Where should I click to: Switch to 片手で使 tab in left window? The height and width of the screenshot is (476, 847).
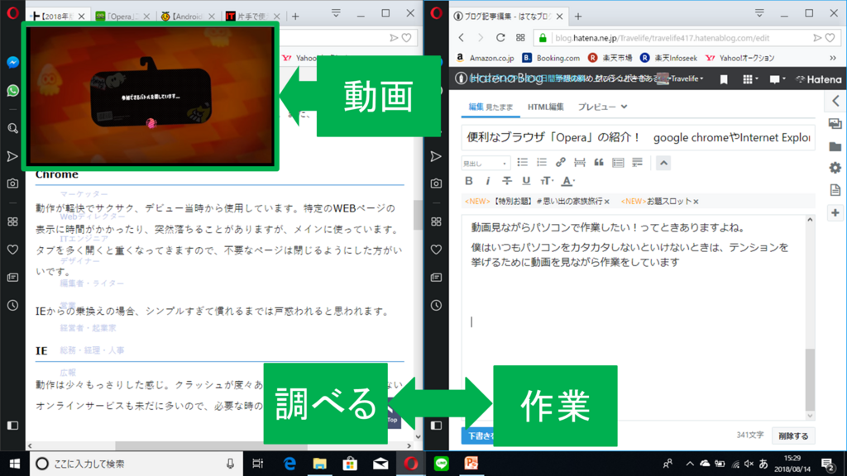pyautogui.click(x=252, y=17)
